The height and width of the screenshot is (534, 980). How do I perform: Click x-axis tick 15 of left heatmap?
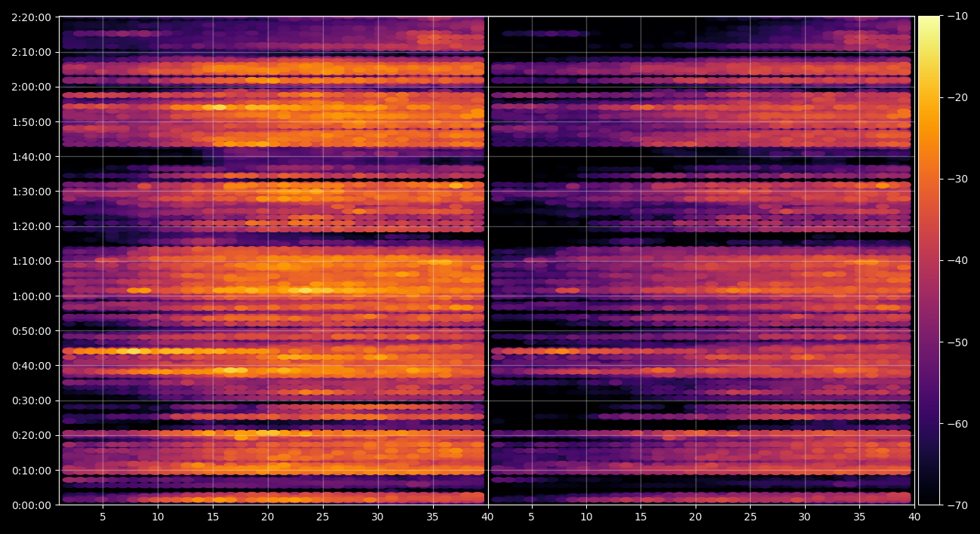213,517
